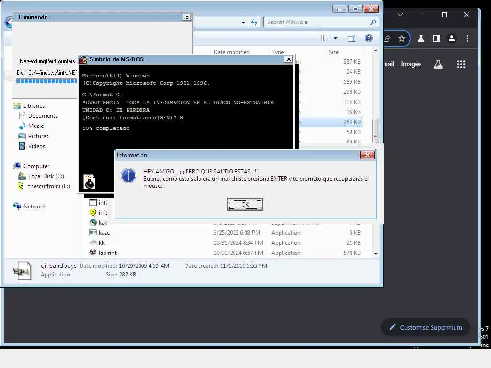Click the bomb icon in MS-DOS window
Viewport: 491px width, 368px height.
(x=89, y=182)
